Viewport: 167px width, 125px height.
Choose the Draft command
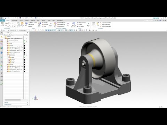tap(44, 26)
